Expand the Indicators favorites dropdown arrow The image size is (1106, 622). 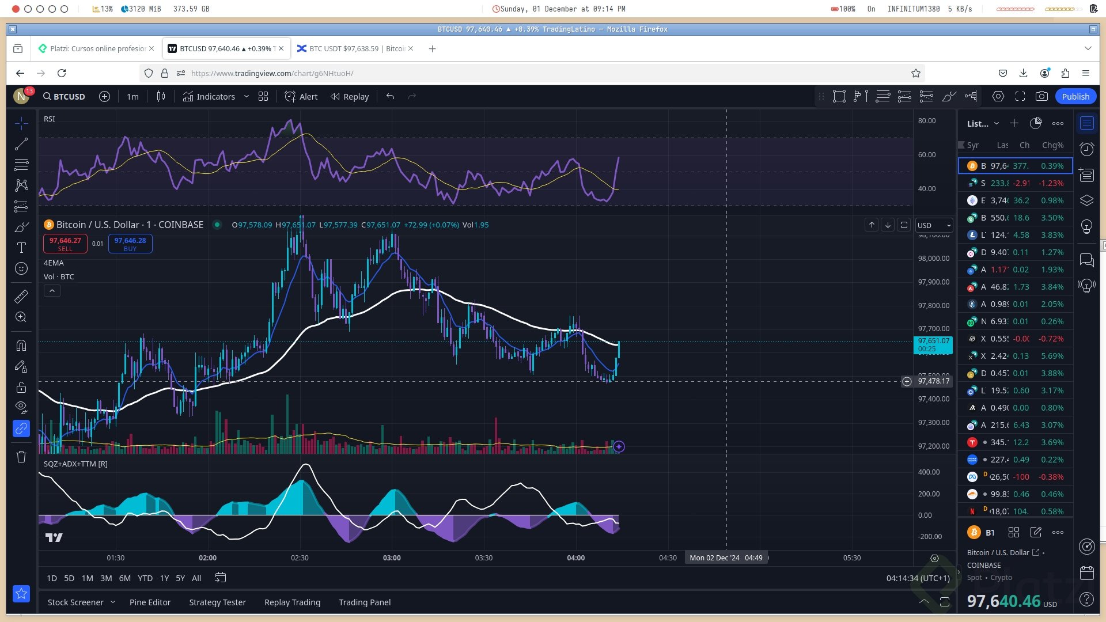247,97
